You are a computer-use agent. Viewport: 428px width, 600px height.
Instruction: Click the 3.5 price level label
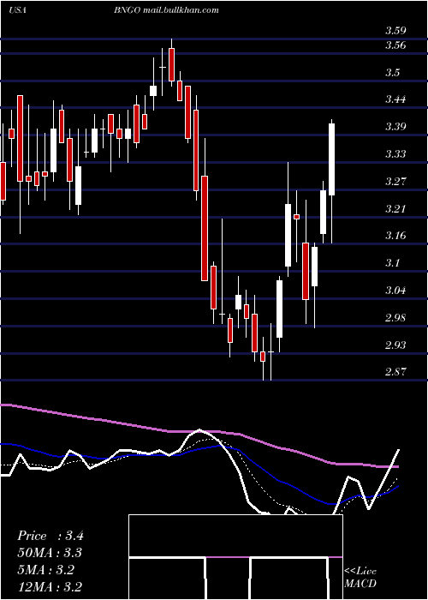tap(393, 72)
